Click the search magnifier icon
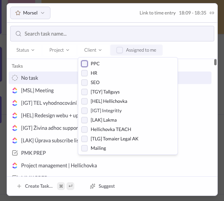 [18, 34]
